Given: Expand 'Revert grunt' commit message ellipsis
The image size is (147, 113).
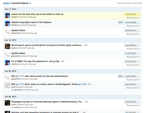Looking at the screenshot, I should tap(86, 45).
